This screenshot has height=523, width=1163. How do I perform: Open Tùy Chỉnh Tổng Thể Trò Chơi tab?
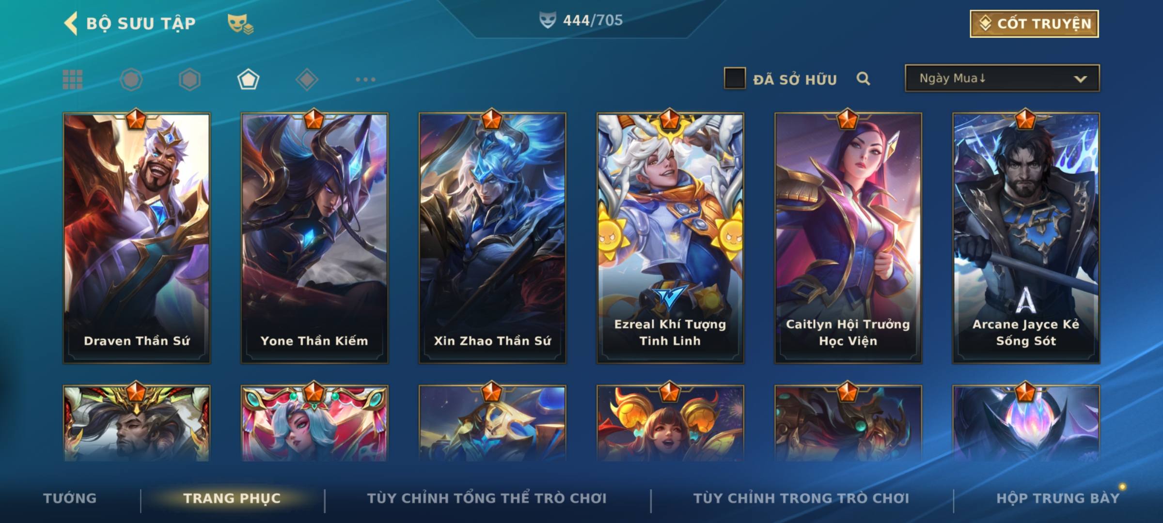coord(487,498)
